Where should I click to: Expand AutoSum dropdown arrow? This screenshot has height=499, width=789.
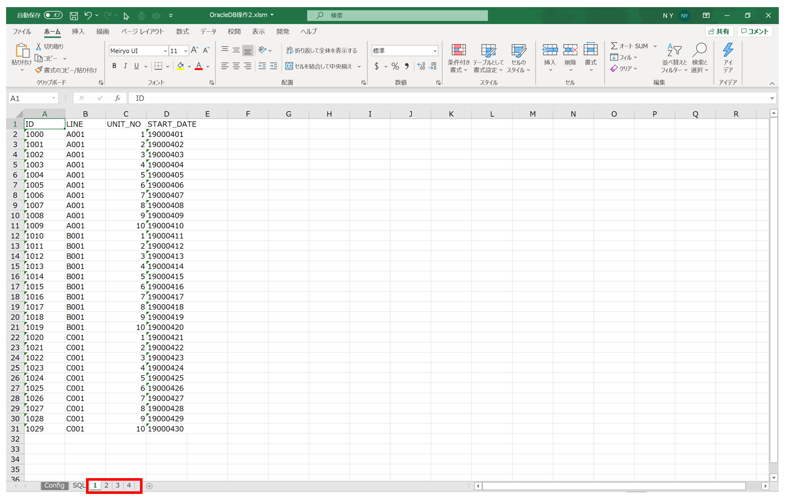point(655,46)
